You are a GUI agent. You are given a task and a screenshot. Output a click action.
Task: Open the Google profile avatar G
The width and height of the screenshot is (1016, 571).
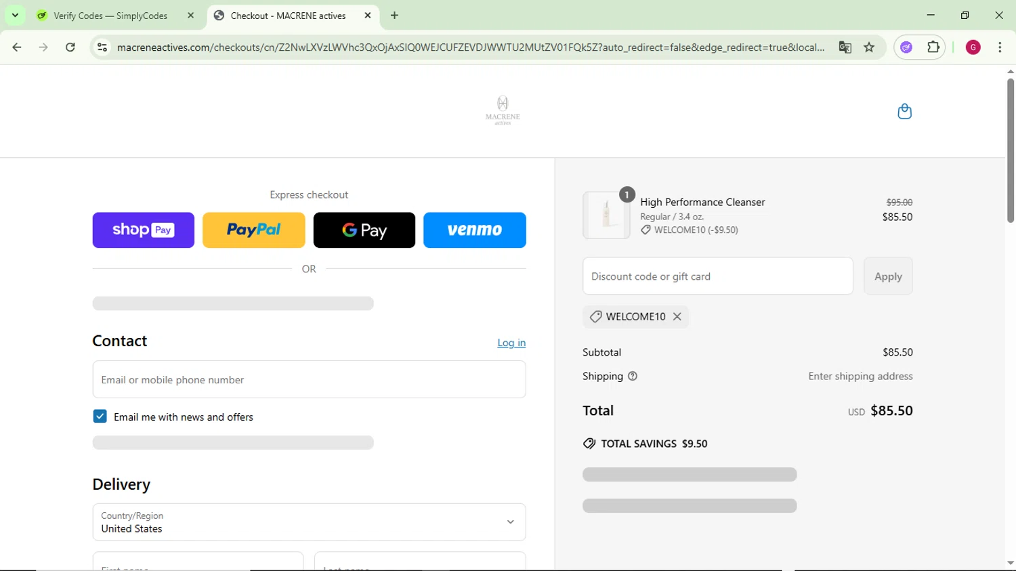click(973, 47)
